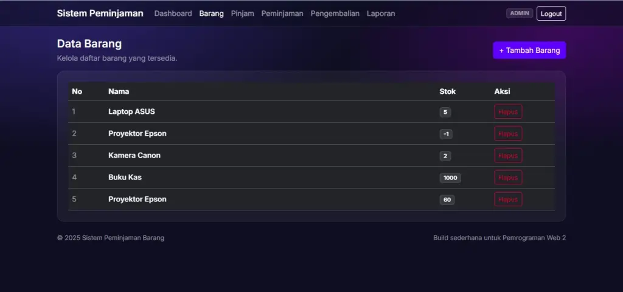Go to the Barang page

[211, 13]
